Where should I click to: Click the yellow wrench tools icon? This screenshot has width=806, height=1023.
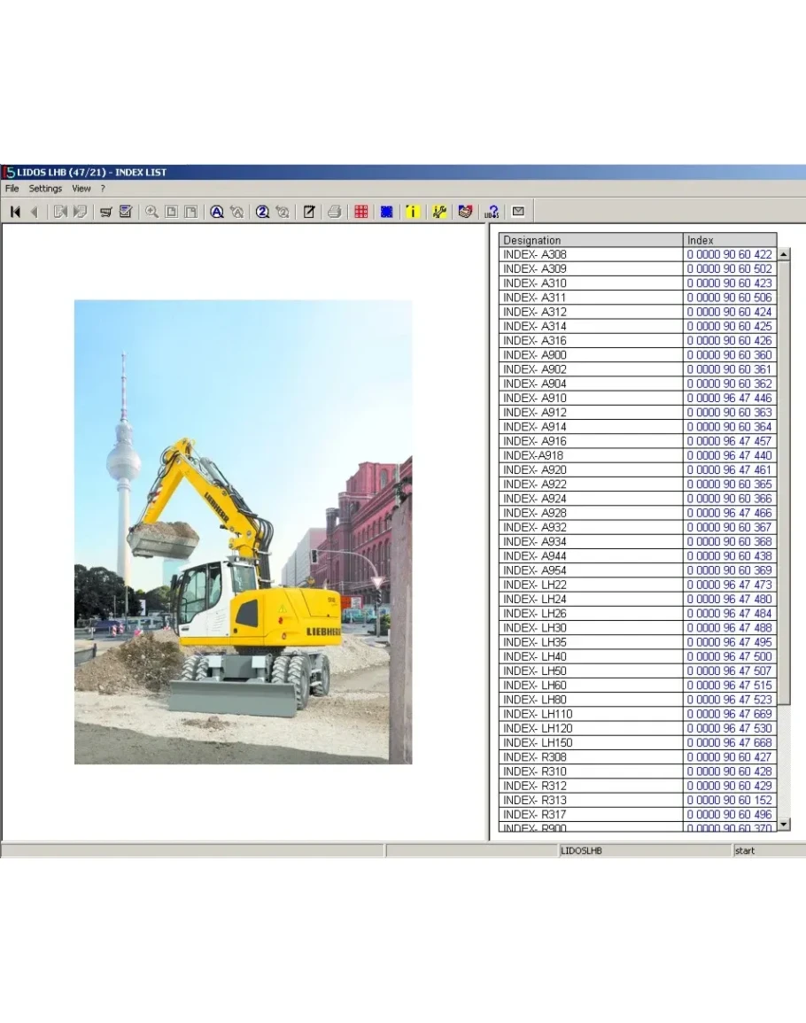click(x=438, y=212)
